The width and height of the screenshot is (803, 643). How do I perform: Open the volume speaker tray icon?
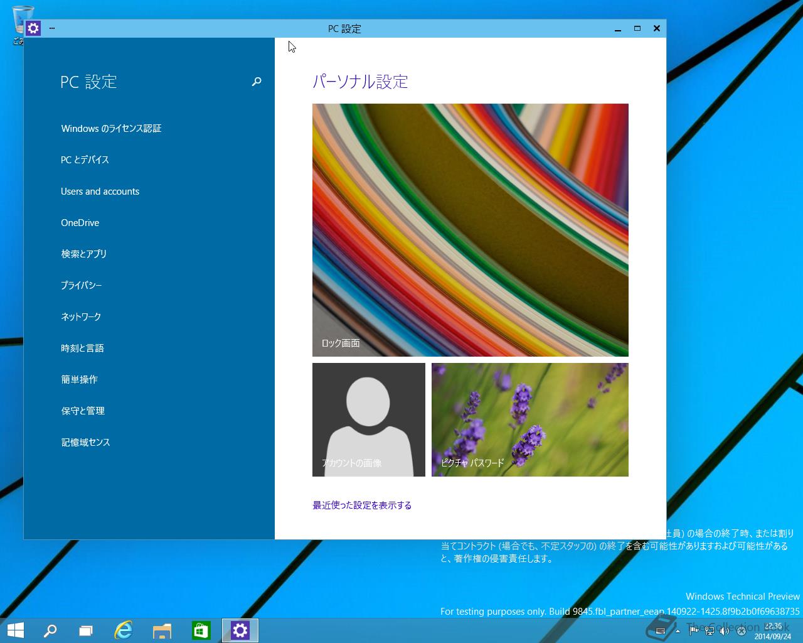[x=725, y=630]
